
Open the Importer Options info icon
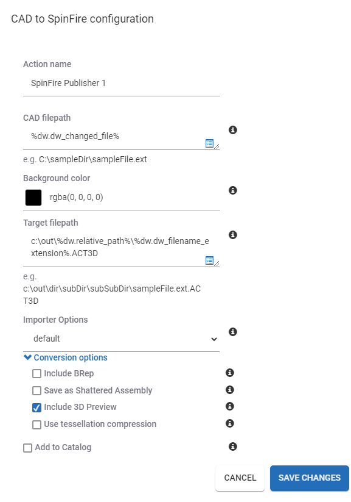tap(233, 332)
